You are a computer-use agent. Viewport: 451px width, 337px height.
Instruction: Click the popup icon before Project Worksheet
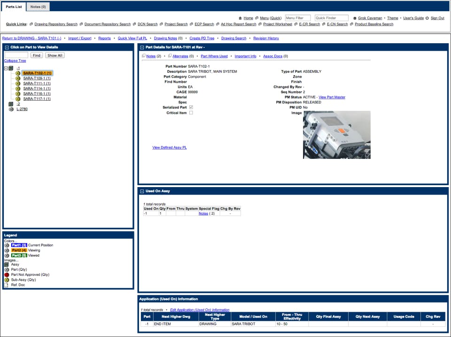pos(260,24)
